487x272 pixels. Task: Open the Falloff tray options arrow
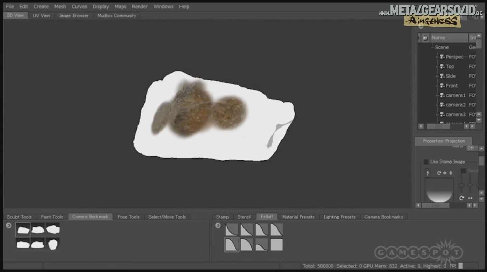click(x=218, y=225)
